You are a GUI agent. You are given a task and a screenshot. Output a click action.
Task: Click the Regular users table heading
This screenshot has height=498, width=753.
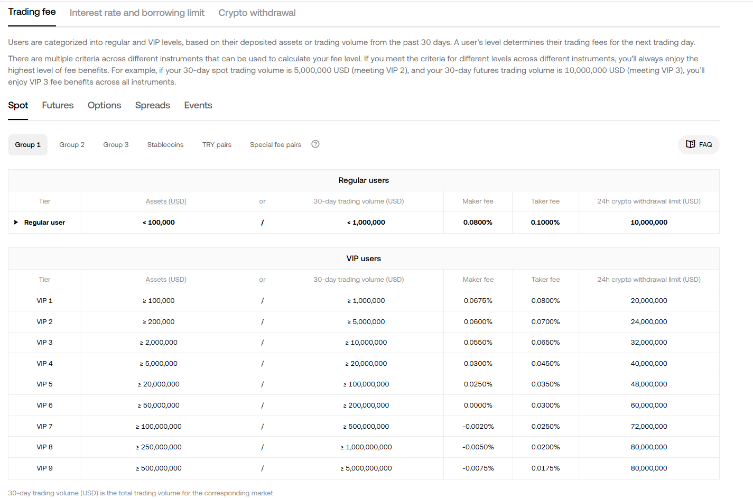[364, 180]
